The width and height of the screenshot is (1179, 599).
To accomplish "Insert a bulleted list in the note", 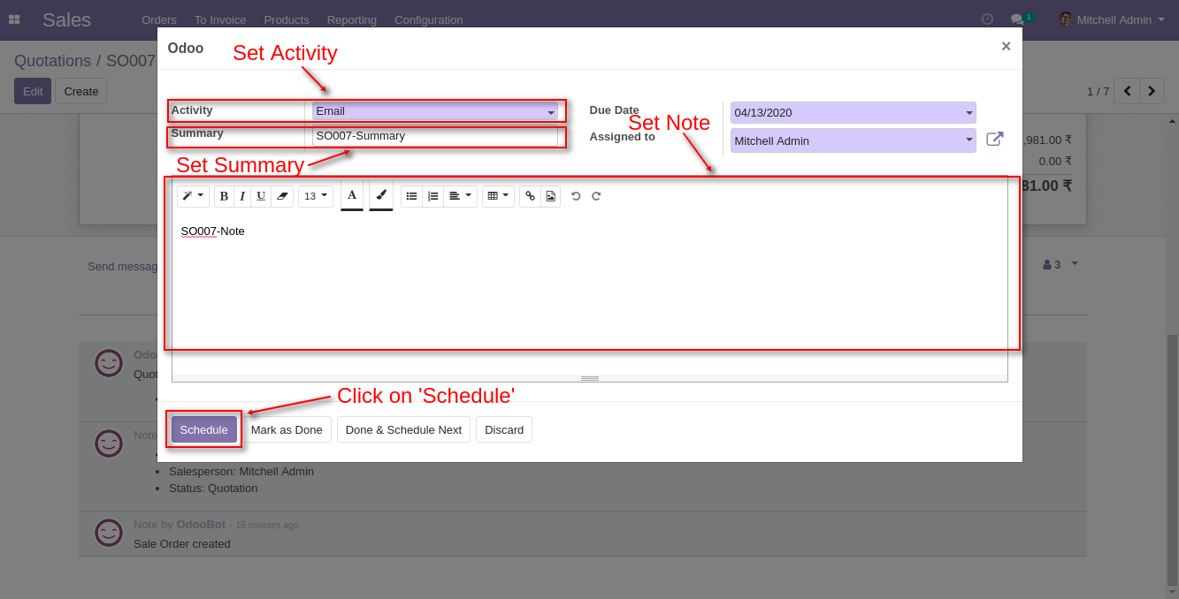I will click(x=411, y=195).
